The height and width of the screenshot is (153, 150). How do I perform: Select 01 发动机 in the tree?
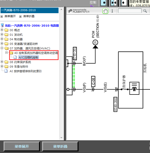click(16, 35)
